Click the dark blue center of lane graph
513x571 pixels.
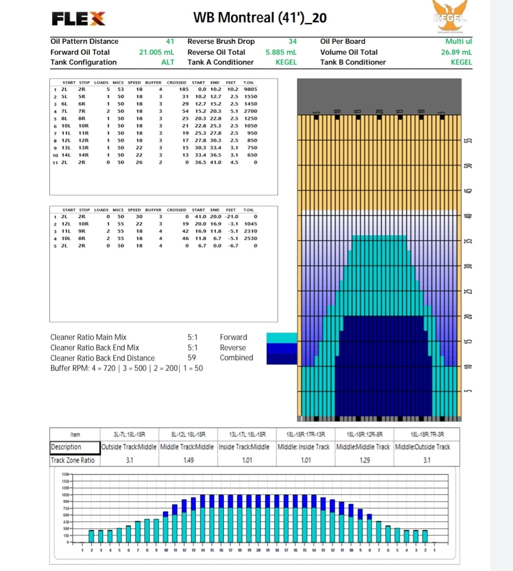tap(383, 366)
